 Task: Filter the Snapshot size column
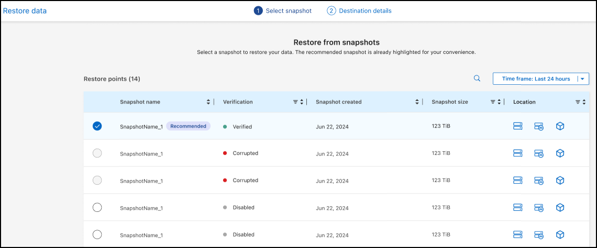pos(493,102)
